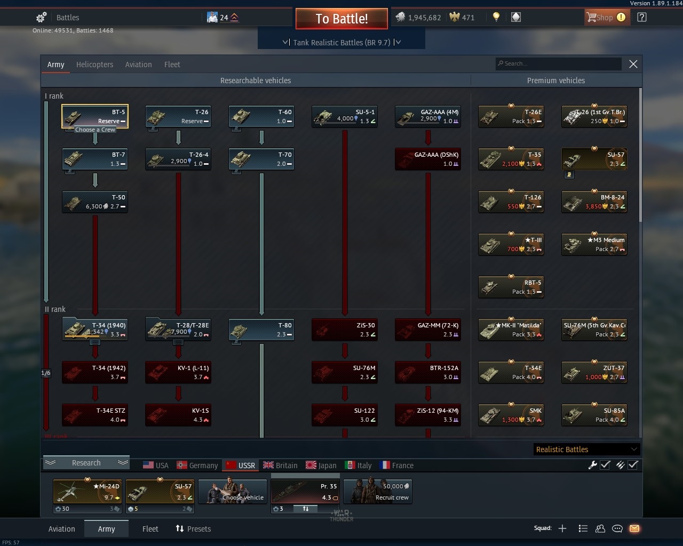Open the Realistic Battles dropdown
The width and height of the screenshot is (683, 546).
tap(585, 449)
